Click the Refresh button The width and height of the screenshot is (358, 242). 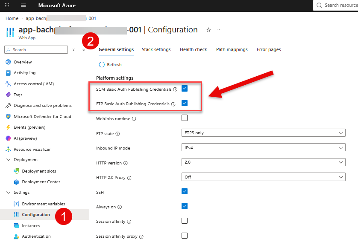point(110,65)
